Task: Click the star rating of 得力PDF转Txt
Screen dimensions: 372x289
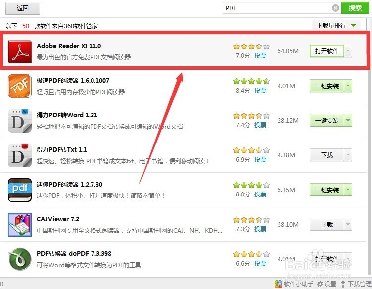Action: 251,150
